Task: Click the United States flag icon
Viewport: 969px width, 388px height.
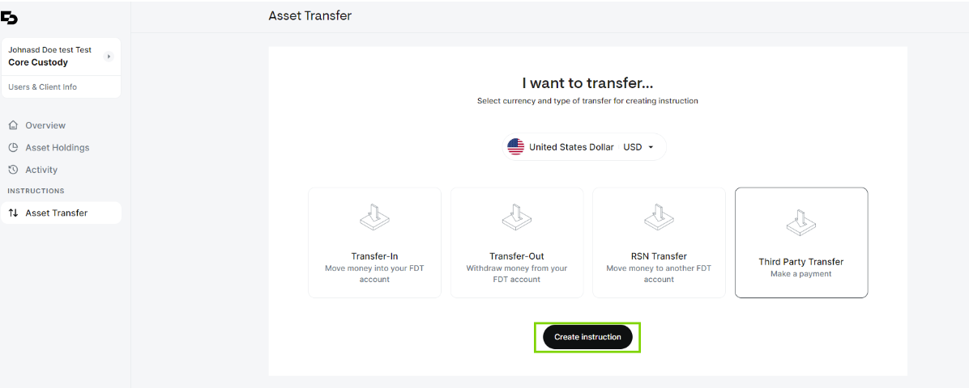Action: click(x=515, y=147)
